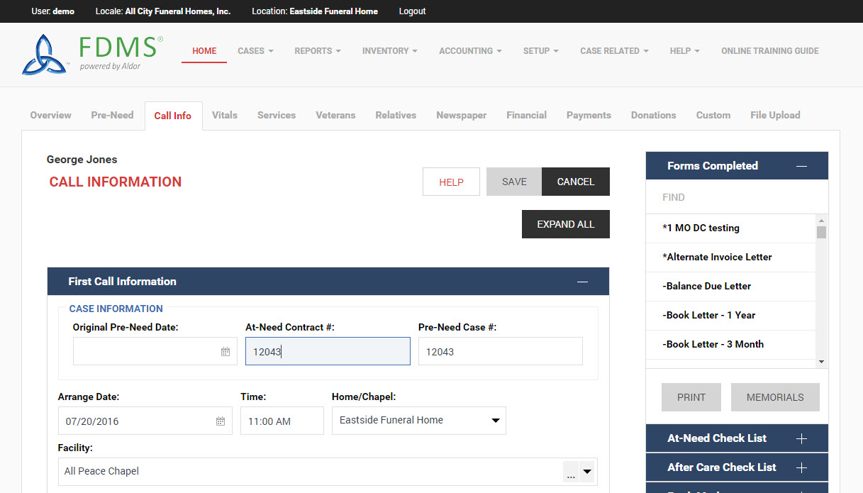Click the Save button
This screenshot has height=493, width=863.
[x=514, y=182]
